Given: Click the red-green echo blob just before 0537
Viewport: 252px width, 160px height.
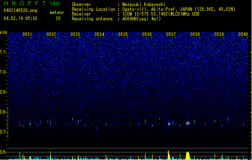Looking at the screenshot, I should pyautogui.click(x=169, y=124).
